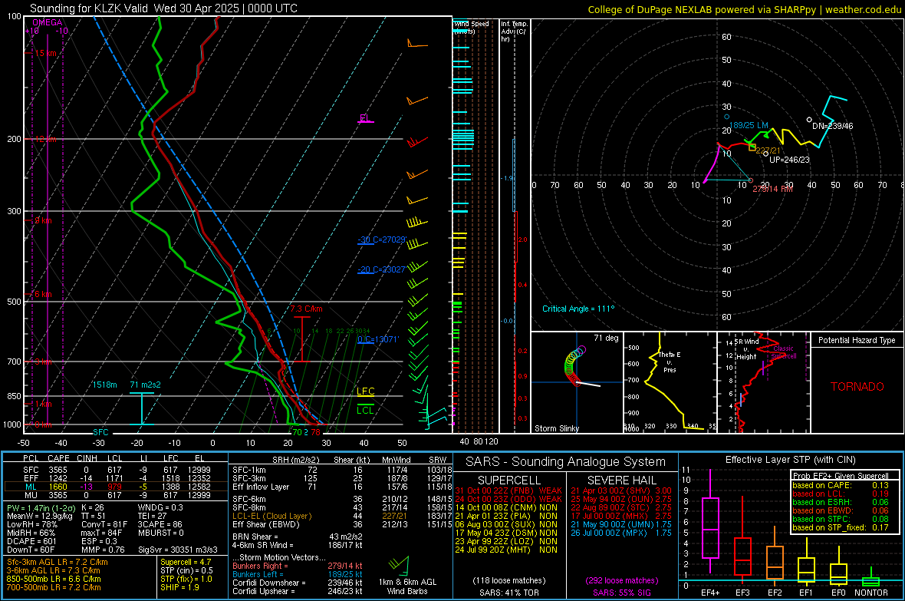
Task: Click the 71 deg Storm Slinky value
Action: tap(606, 338)
